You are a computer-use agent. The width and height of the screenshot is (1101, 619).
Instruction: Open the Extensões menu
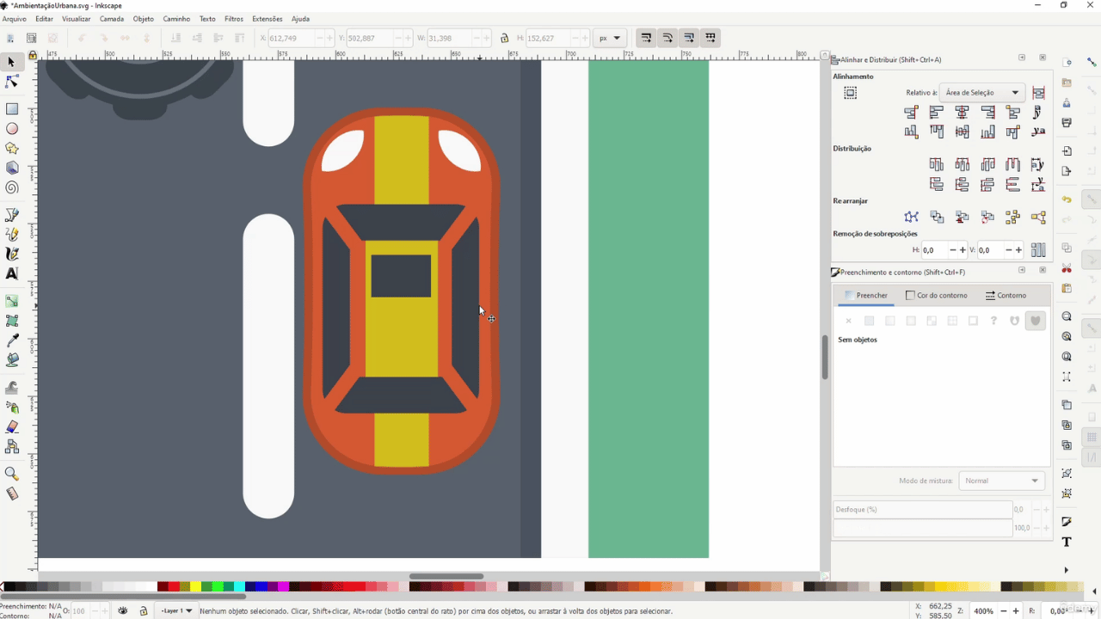268,19
